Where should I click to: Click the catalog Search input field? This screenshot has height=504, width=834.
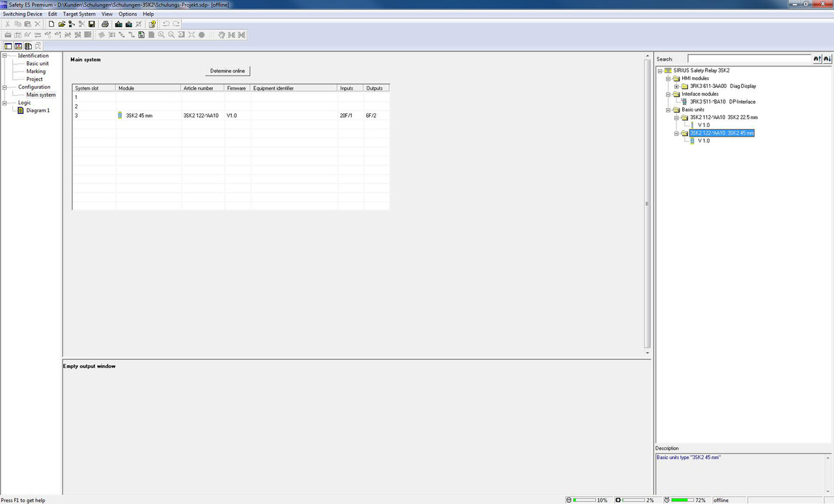tap(749, 59)
